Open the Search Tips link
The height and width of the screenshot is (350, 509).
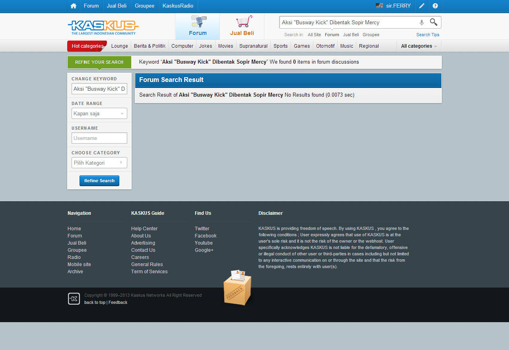pyautogui.click(x=428, y=35)
